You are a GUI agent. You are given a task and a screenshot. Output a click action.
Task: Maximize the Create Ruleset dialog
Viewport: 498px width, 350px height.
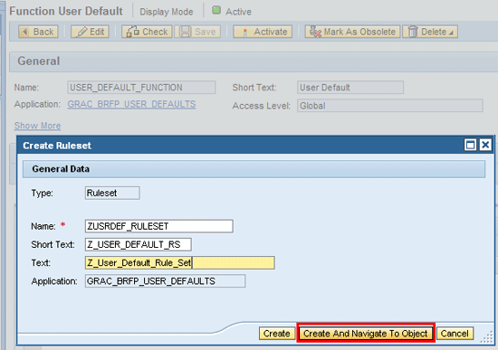tap(470, 145)
